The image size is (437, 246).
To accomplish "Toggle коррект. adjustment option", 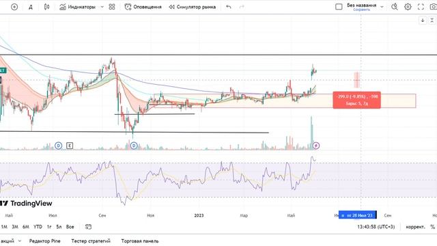I will tap(415, 227).
